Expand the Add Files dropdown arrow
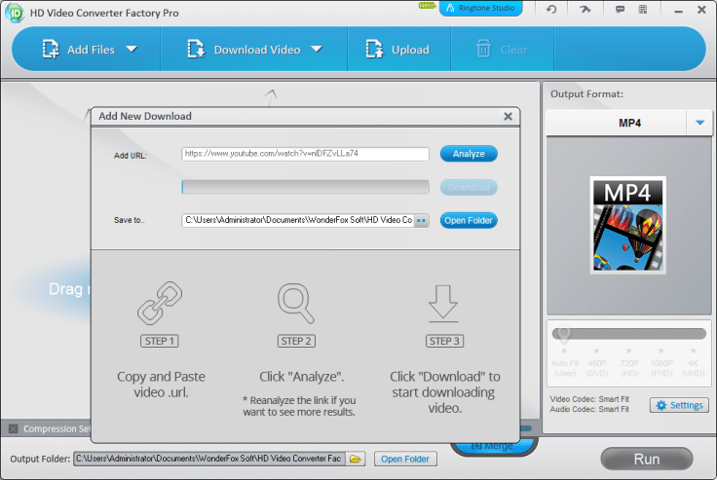This screenshot has width=717, height=480. 132,50
